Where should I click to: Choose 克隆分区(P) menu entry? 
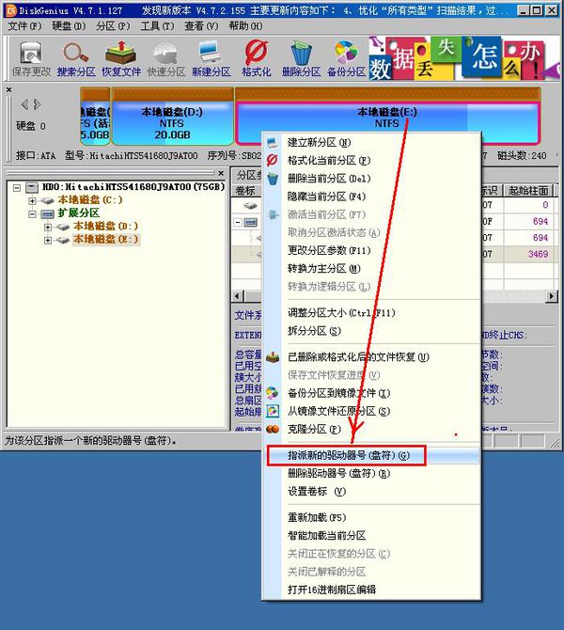click(x=371, y=430)
